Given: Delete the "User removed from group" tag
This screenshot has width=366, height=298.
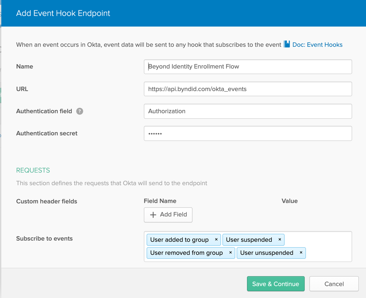Looking at the screenshot, I should (x=230, y=253).
